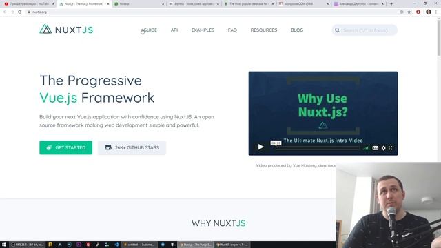441x248 pixels.
Task: Close the Nuxt.js browser tab
Action: coord(108,4)
